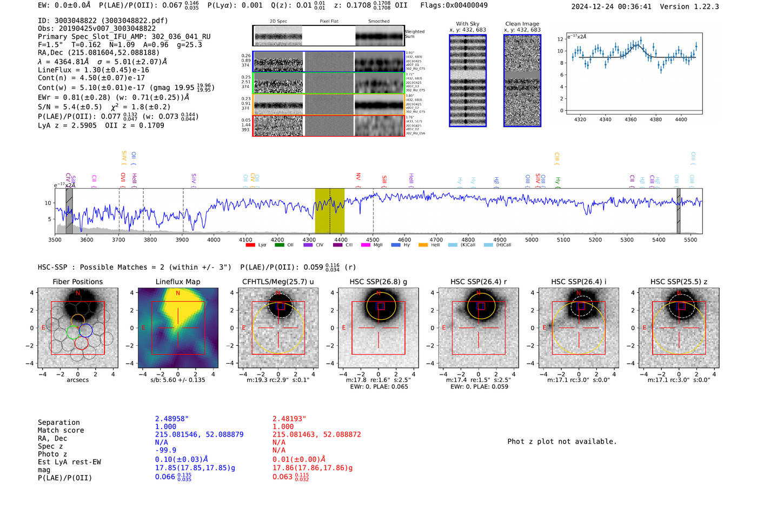The width and height of the screenshot is (757, 515).
Task: Click the blue Photo z value '-99.9'
Action: pyautogui.click(x=166, y=450)
